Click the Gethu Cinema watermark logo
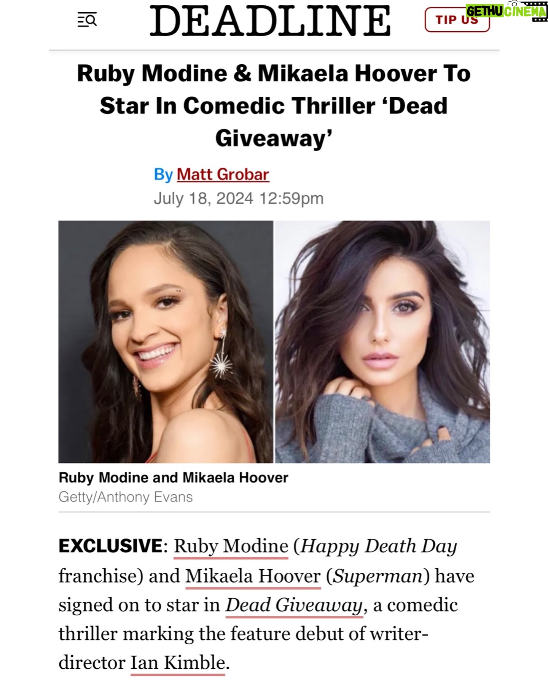Image resolution: width=548 pixels, height=685 pixels. (x=506, y=11)
